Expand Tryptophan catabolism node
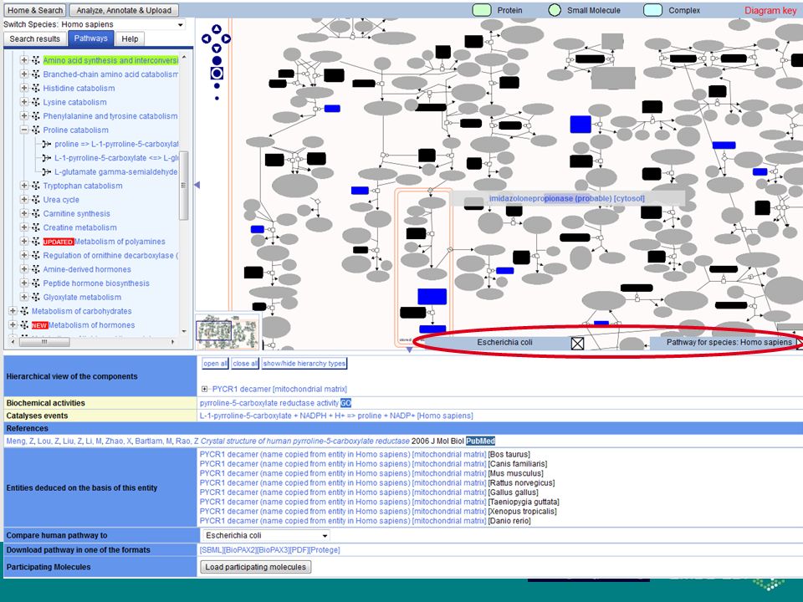Screen dimensions: 803x602 point(24,186)
